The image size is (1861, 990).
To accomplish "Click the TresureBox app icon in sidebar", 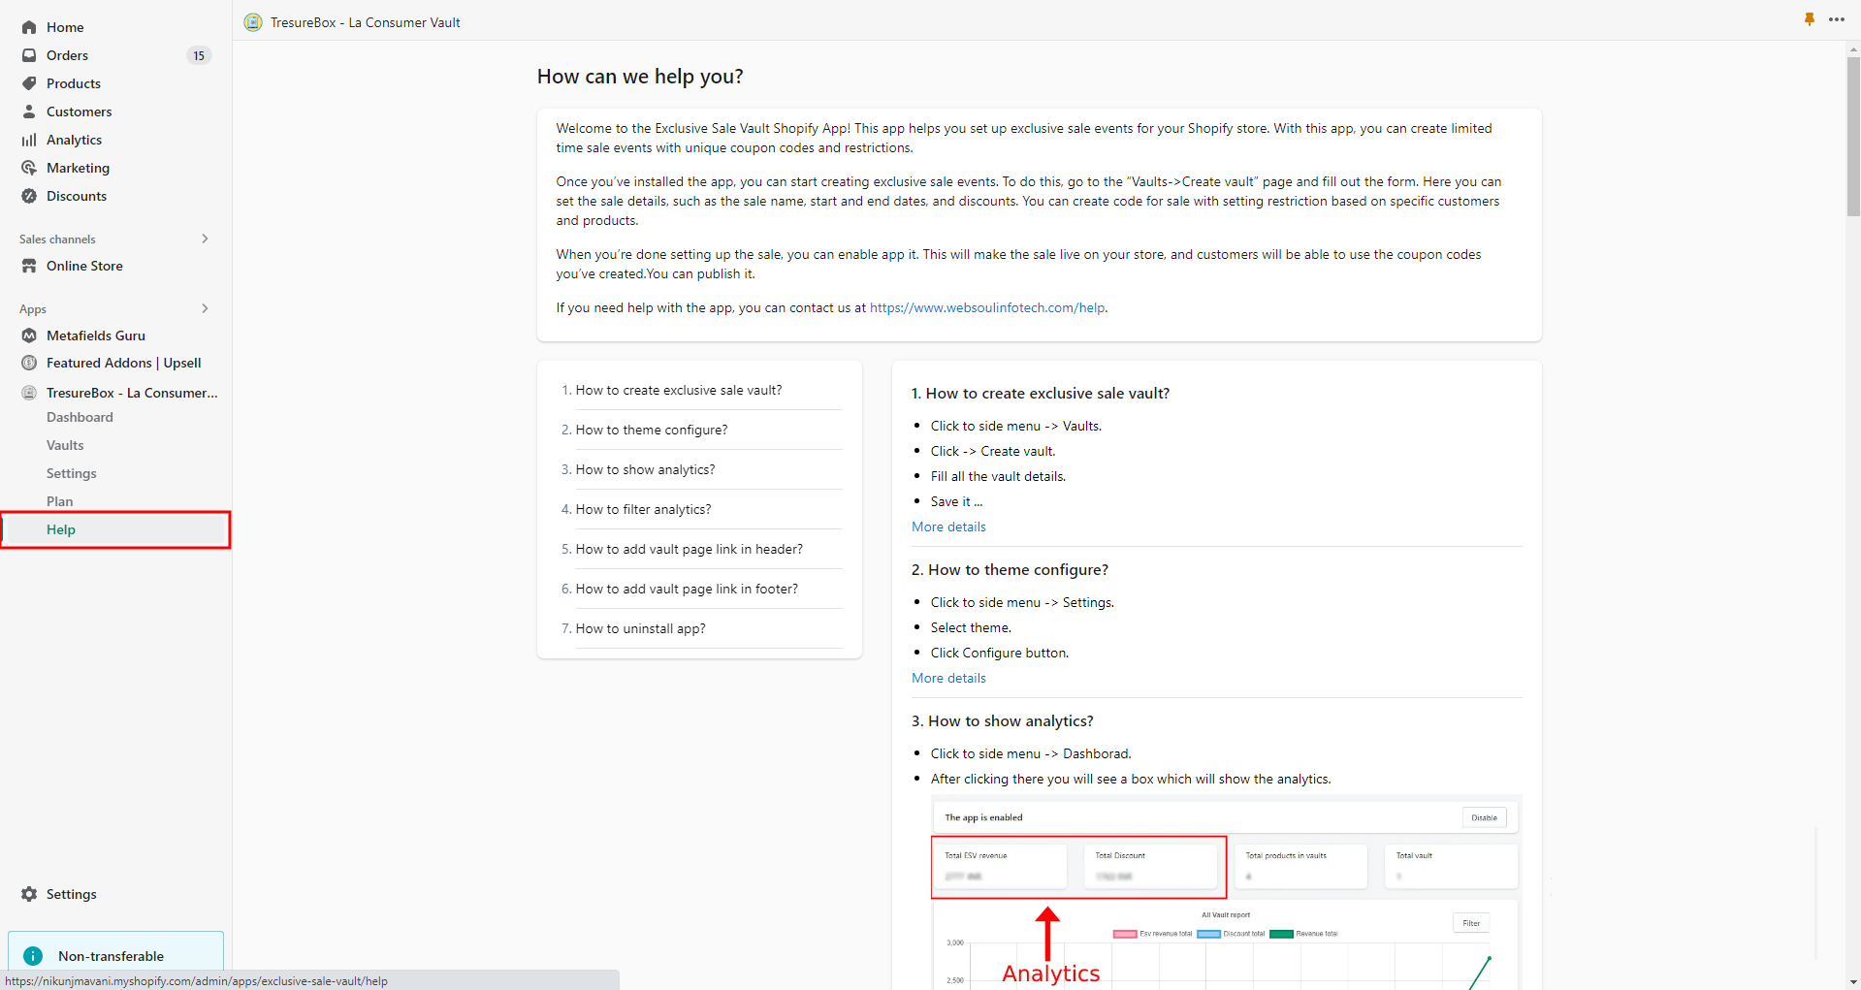I will 29,393.
